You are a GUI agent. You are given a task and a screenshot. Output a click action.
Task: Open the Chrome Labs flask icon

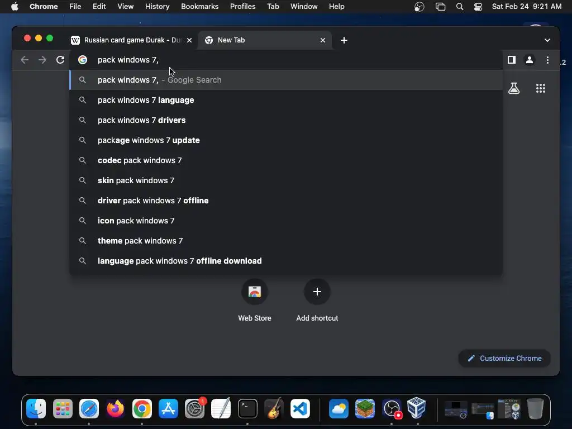514,88
